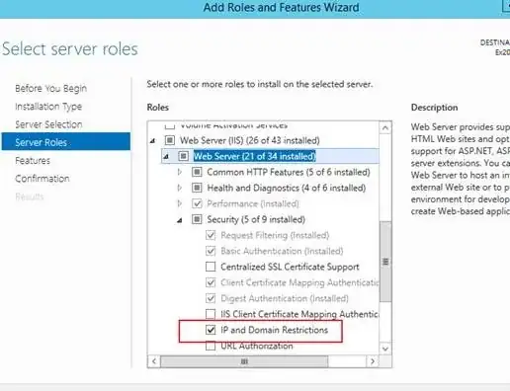Collapse the Web Server (IIS) role
Viewport: 510px width, 391px height.
[x=152, y=141]
